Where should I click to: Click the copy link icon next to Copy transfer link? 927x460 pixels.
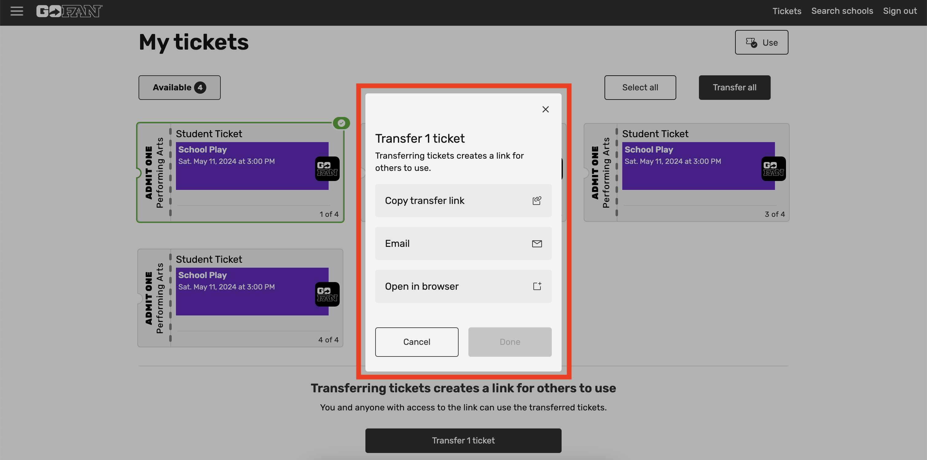click(x=536, y=200)
